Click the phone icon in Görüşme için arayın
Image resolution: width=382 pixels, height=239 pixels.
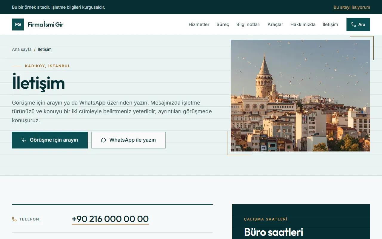(x=24, y=140)
